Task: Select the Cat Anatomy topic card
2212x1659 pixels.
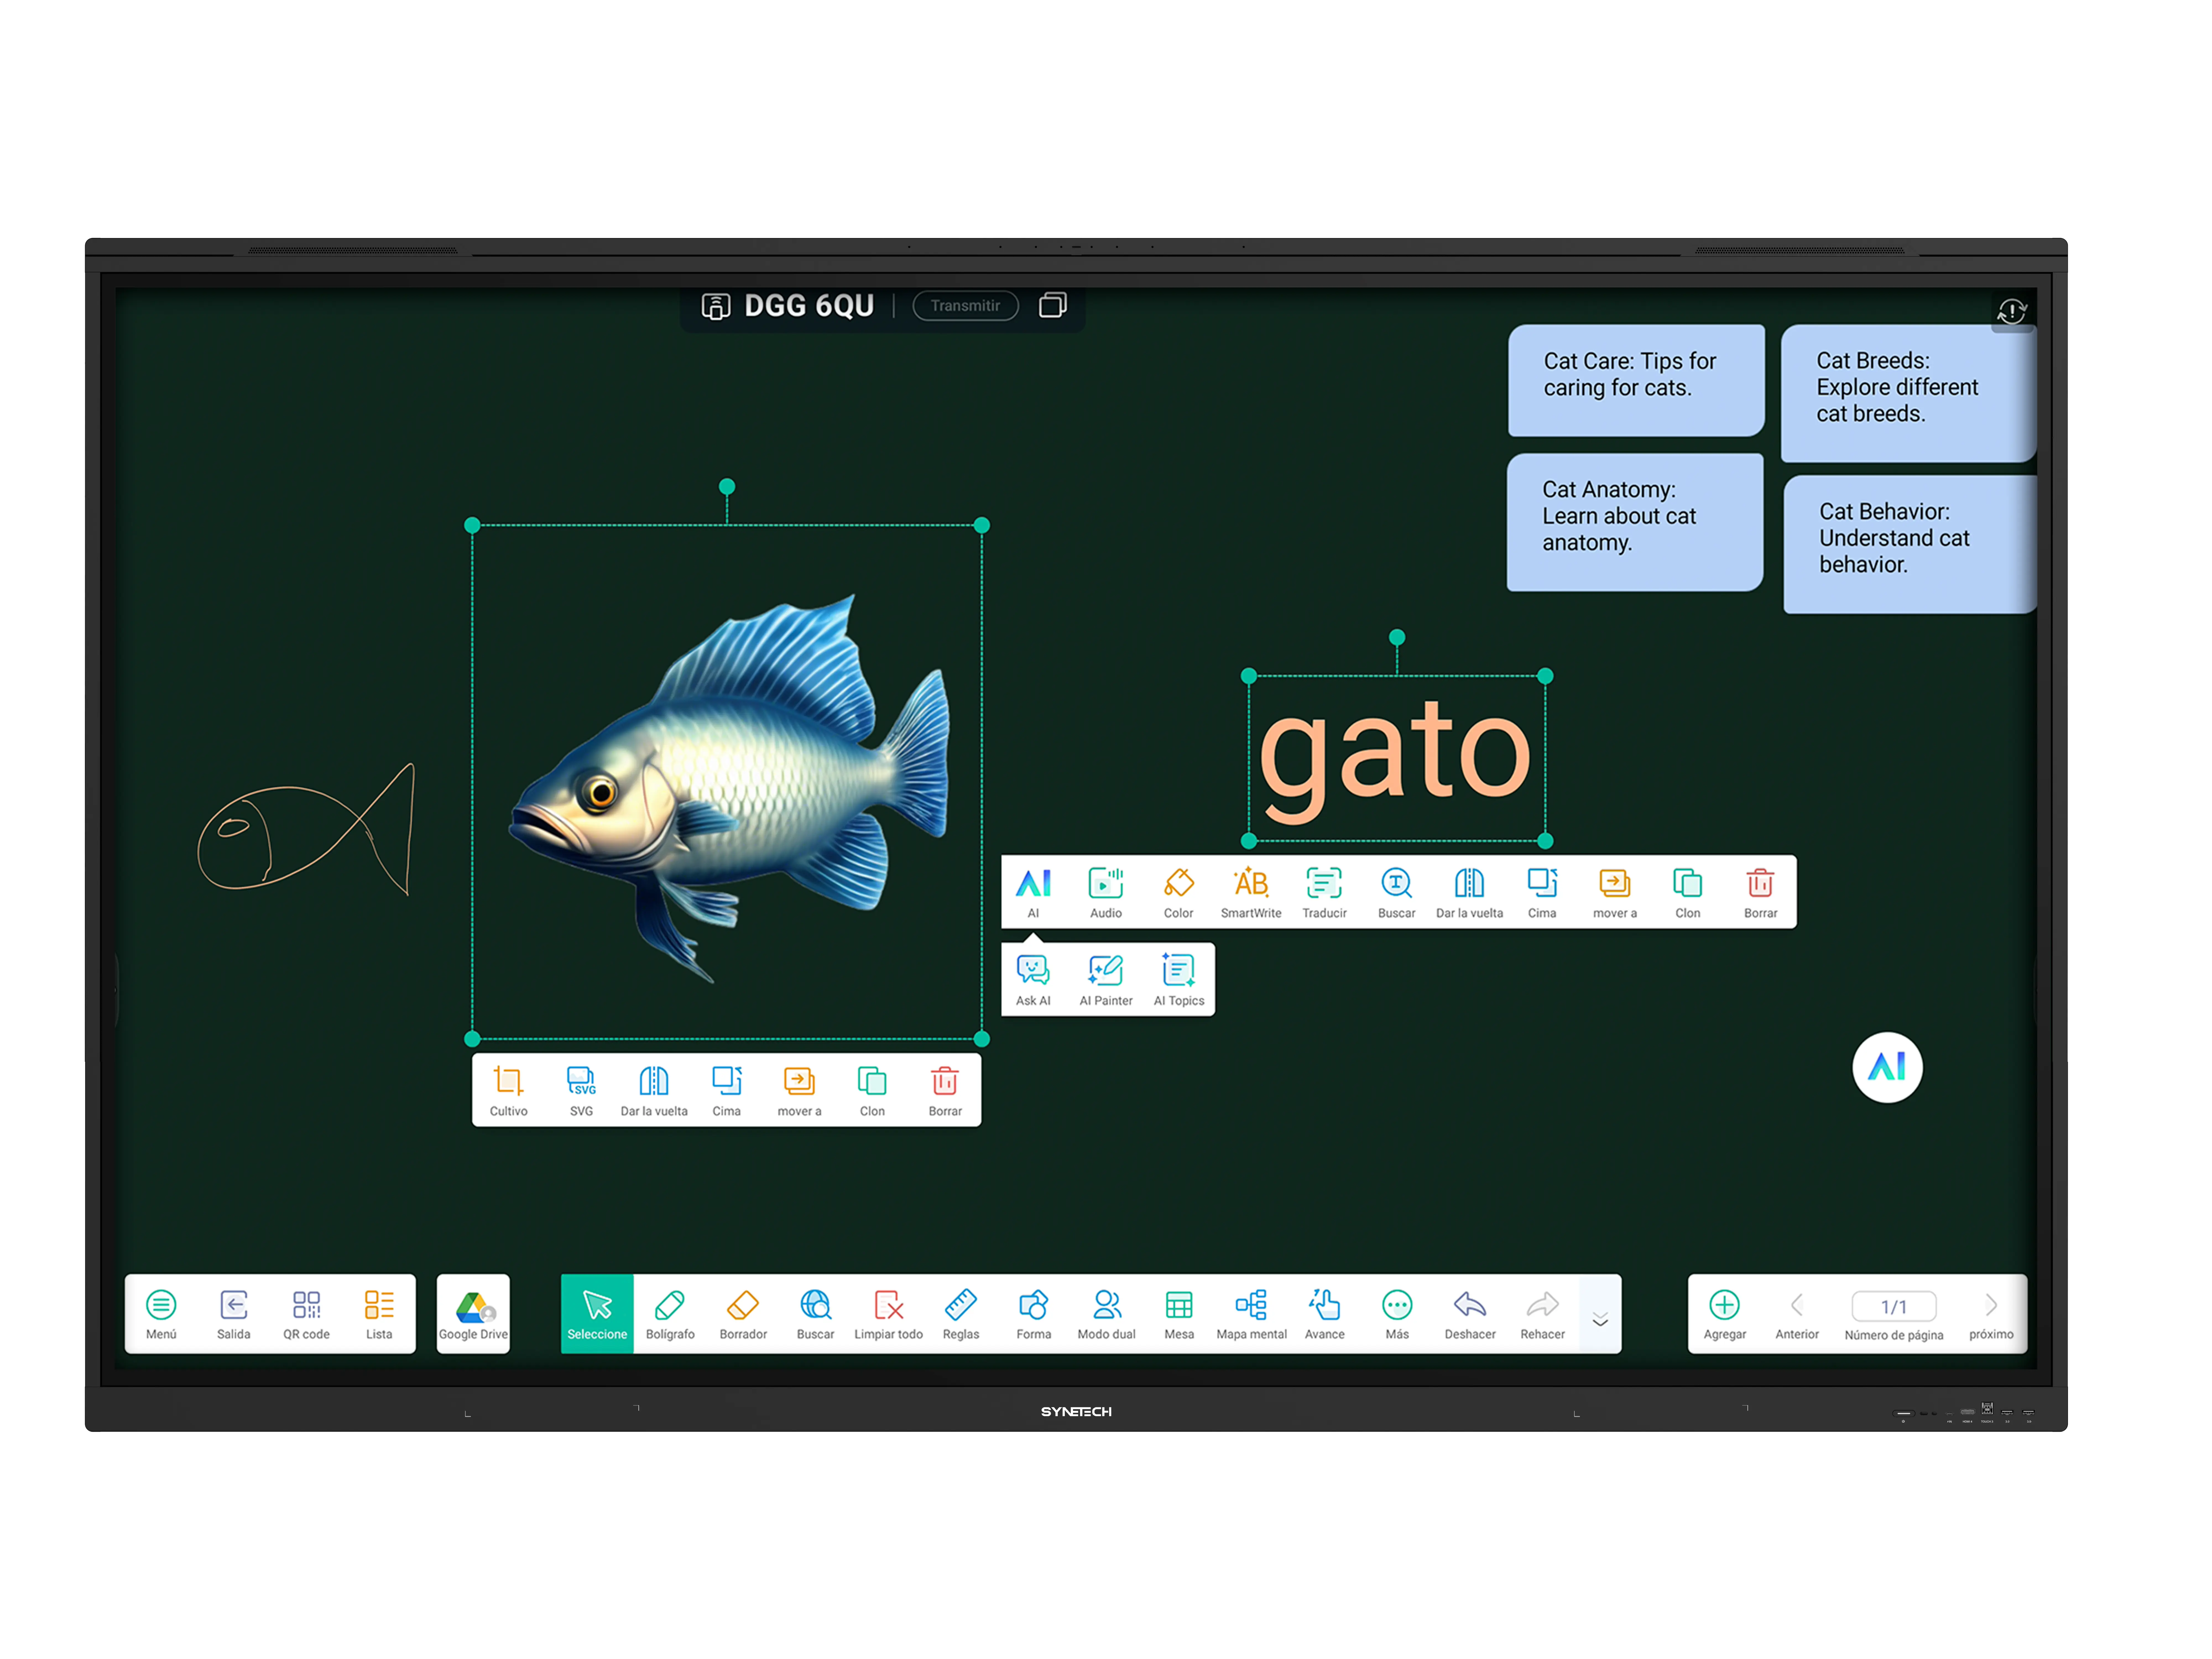Action: (1635, 522)
